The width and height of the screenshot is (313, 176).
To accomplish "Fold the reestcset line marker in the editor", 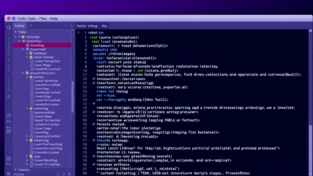I will [x=94, y=112].
